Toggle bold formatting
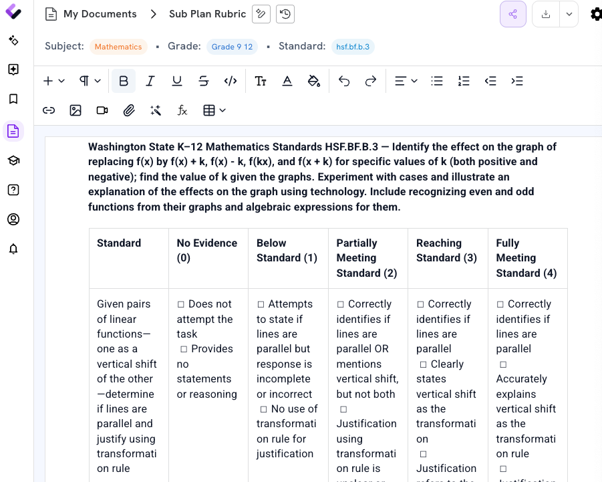602x482 pixels. click(x=124, y=81)
